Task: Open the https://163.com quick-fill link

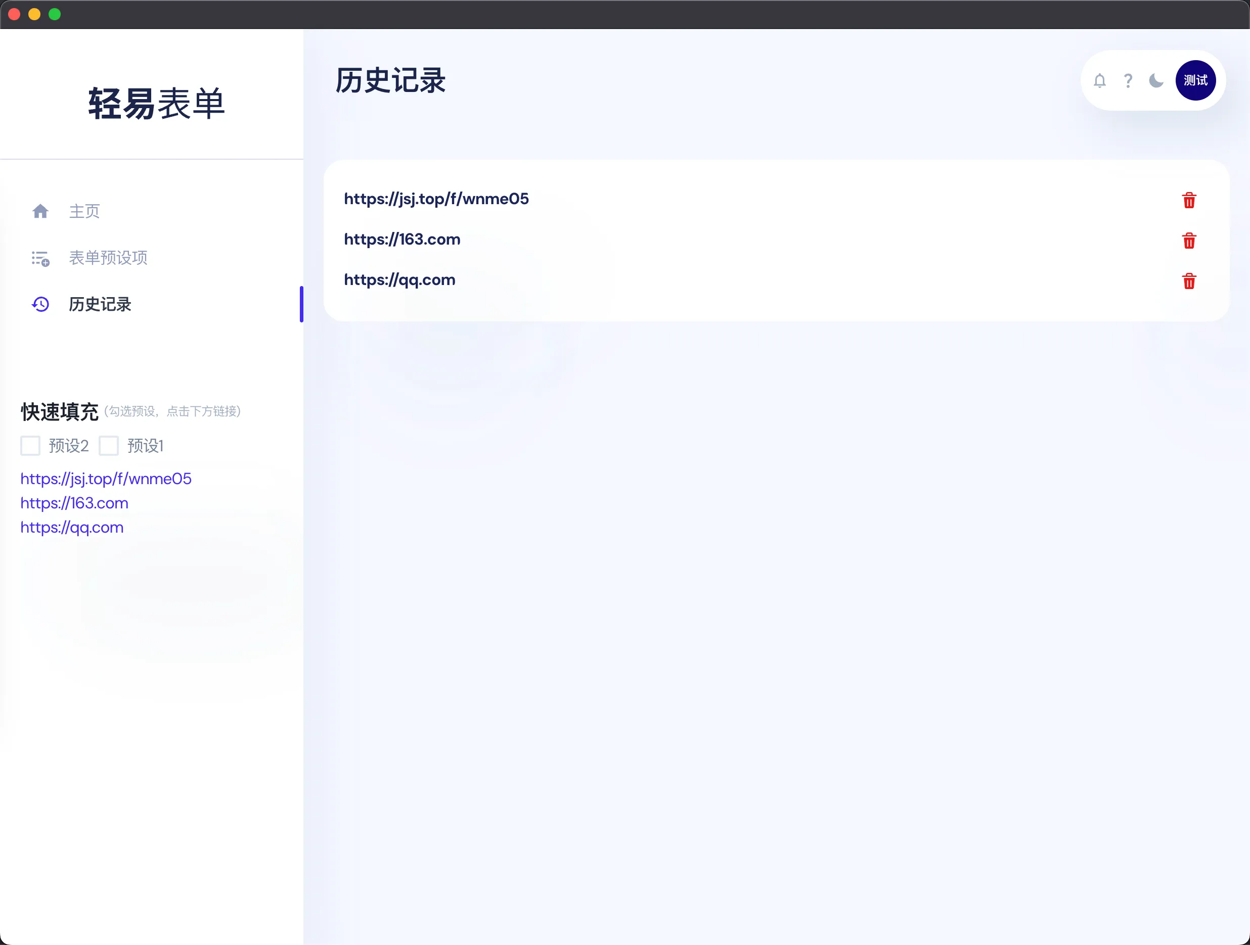Action: [x=74, y=503]
